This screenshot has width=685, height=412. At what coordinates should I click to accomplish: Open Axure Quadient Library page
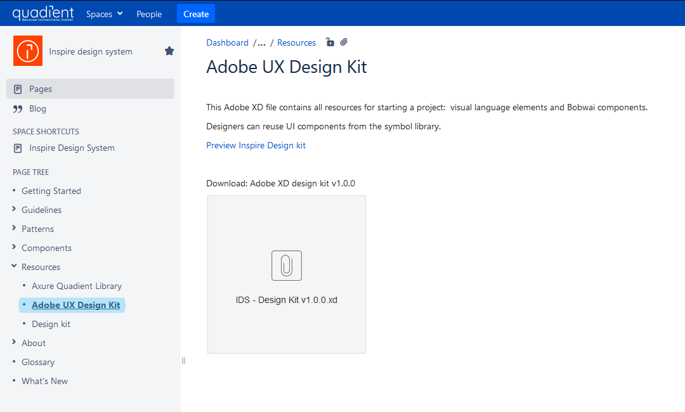pos(77,286)
